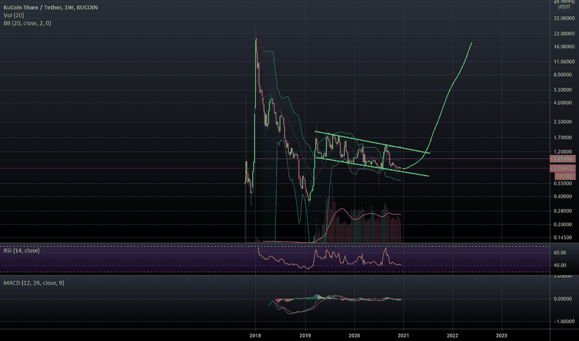
Task: Click the 11.00000 price axis label
Action: 564,61
